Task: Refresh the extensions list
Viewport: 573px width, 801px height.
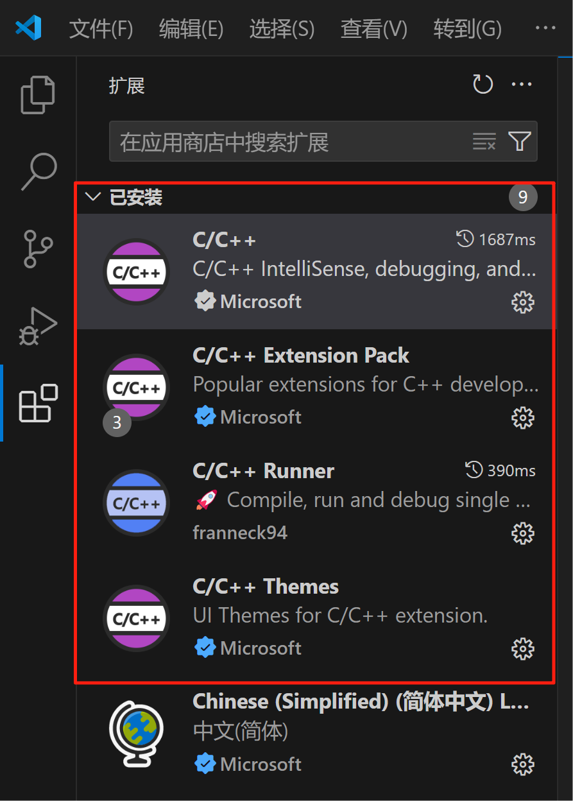Action: coord(483,83)
